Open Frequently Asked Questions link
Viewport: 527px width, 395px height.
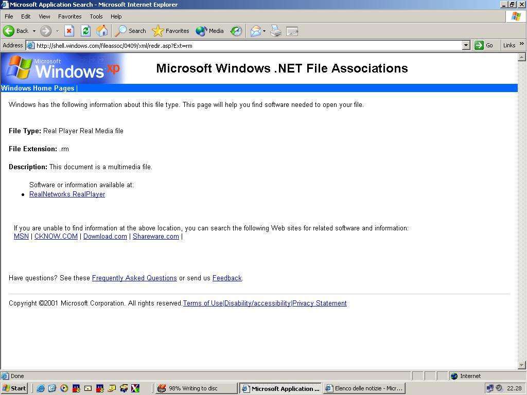134,278
